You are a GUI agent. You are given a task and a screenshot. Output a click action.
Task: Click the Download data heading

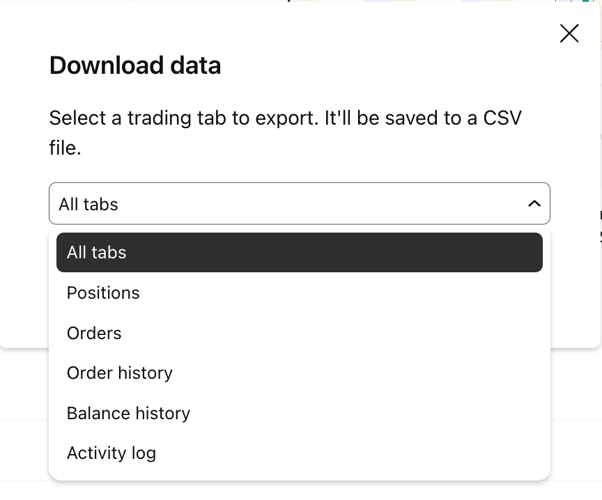tap(135, 65)
